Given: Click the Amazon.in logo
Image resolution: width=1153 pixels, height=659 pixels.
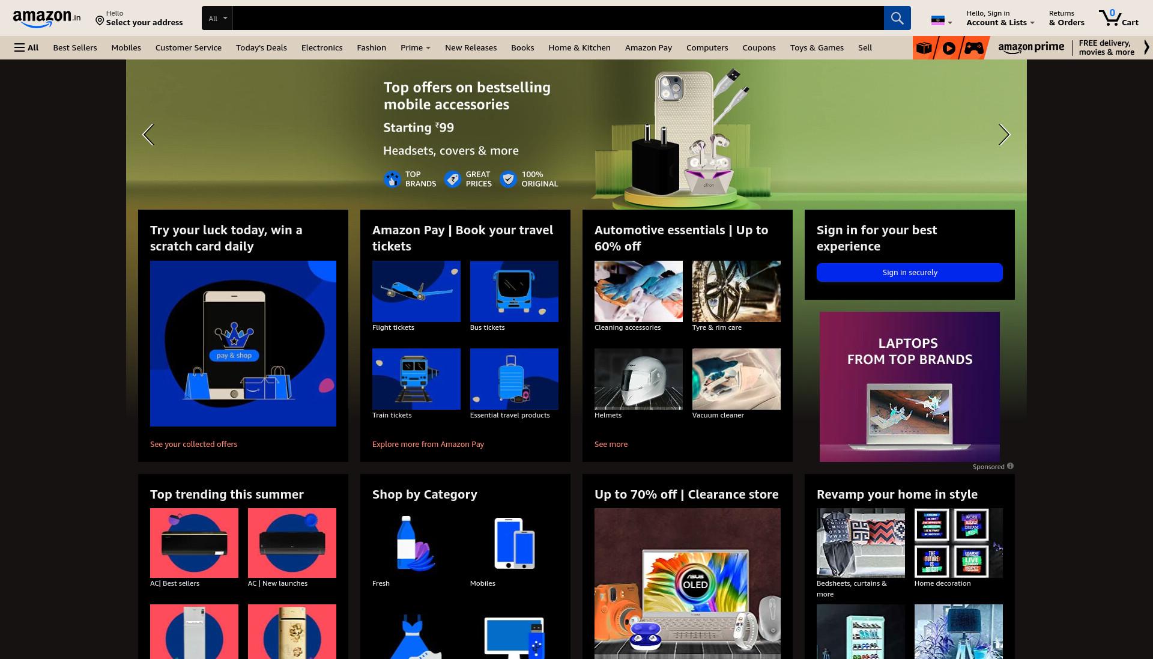Looking at the screenshot, I should [x=47, y=18].
